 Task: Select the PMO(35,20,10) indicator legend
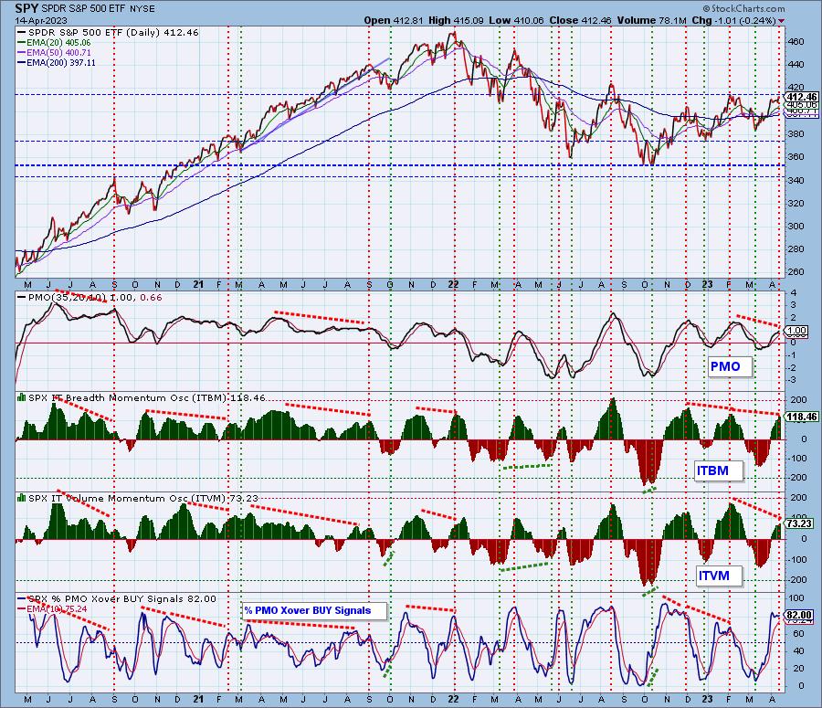pyautogui.click(x=90, y=298)
